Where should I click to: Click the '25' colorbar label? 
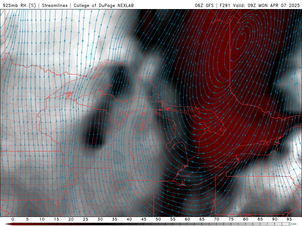[86, 219]
